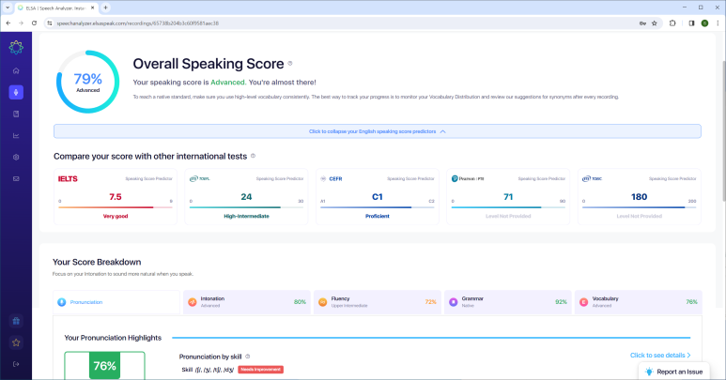726x380 pixels.
Task: Open the browser tab search dropdown
Action: tap(8, 8)
